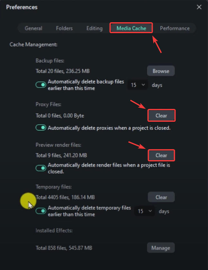Switch to the General tab
The image size is (208, 270).
point(33,28)
